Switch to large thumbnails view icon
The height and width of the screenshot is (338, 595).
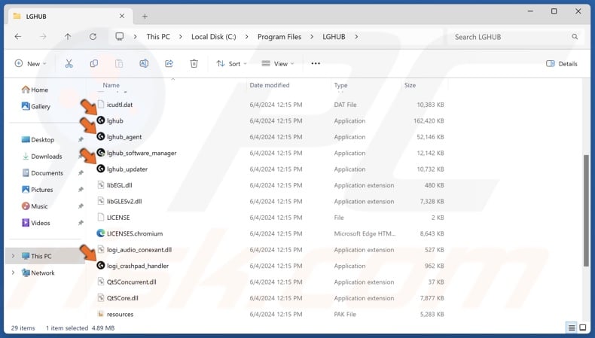583,327
